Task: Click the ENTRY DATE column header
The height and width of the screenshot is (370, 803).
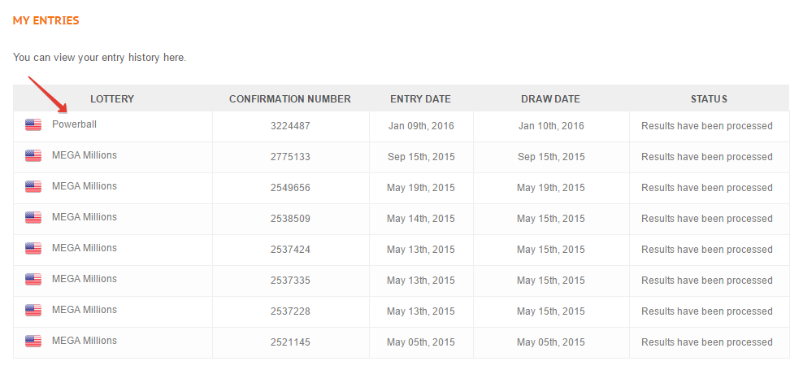Action: (420, 99)
